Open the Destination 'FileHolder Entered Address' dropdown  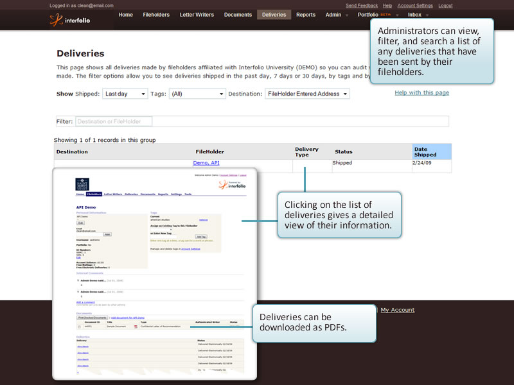click(307, 94)
